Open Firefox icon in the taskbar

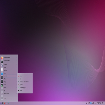[5, 103]
